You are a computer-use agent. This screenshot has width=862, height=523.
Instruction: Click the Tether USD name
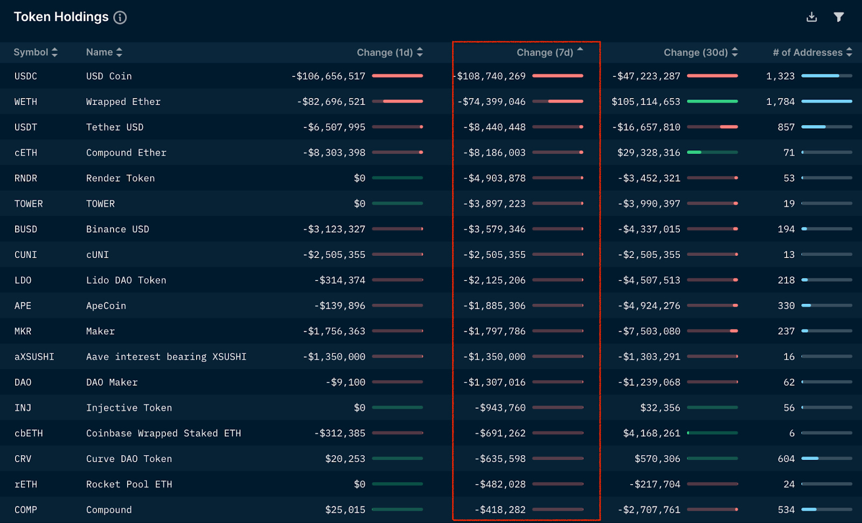coord(115,127)
